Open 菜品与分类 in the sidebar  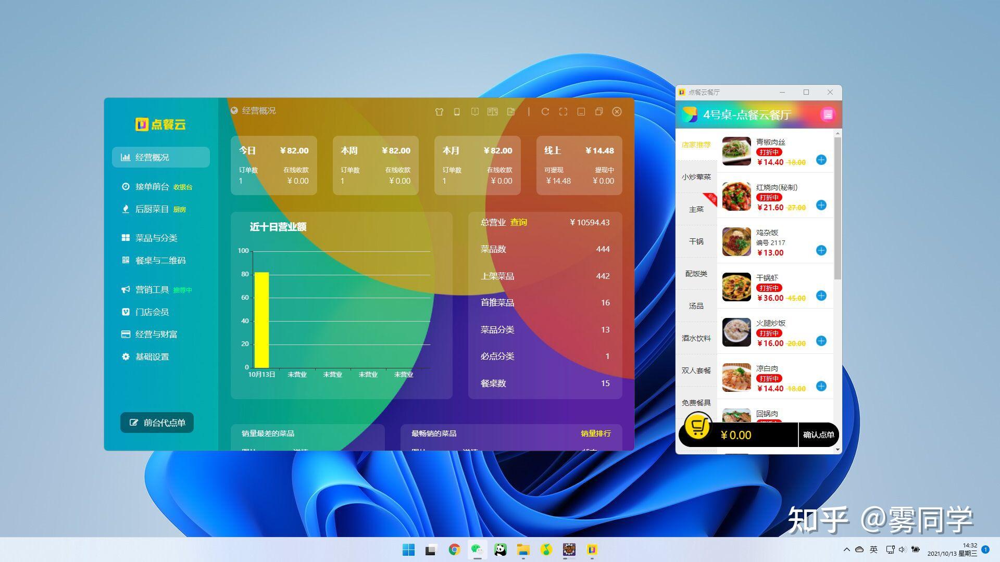156,238
